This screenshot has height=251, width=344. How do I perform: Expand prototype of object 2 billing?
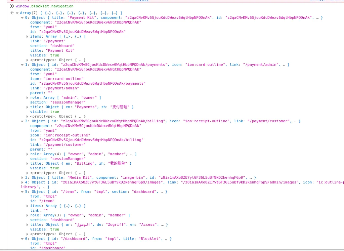point(27,173)
